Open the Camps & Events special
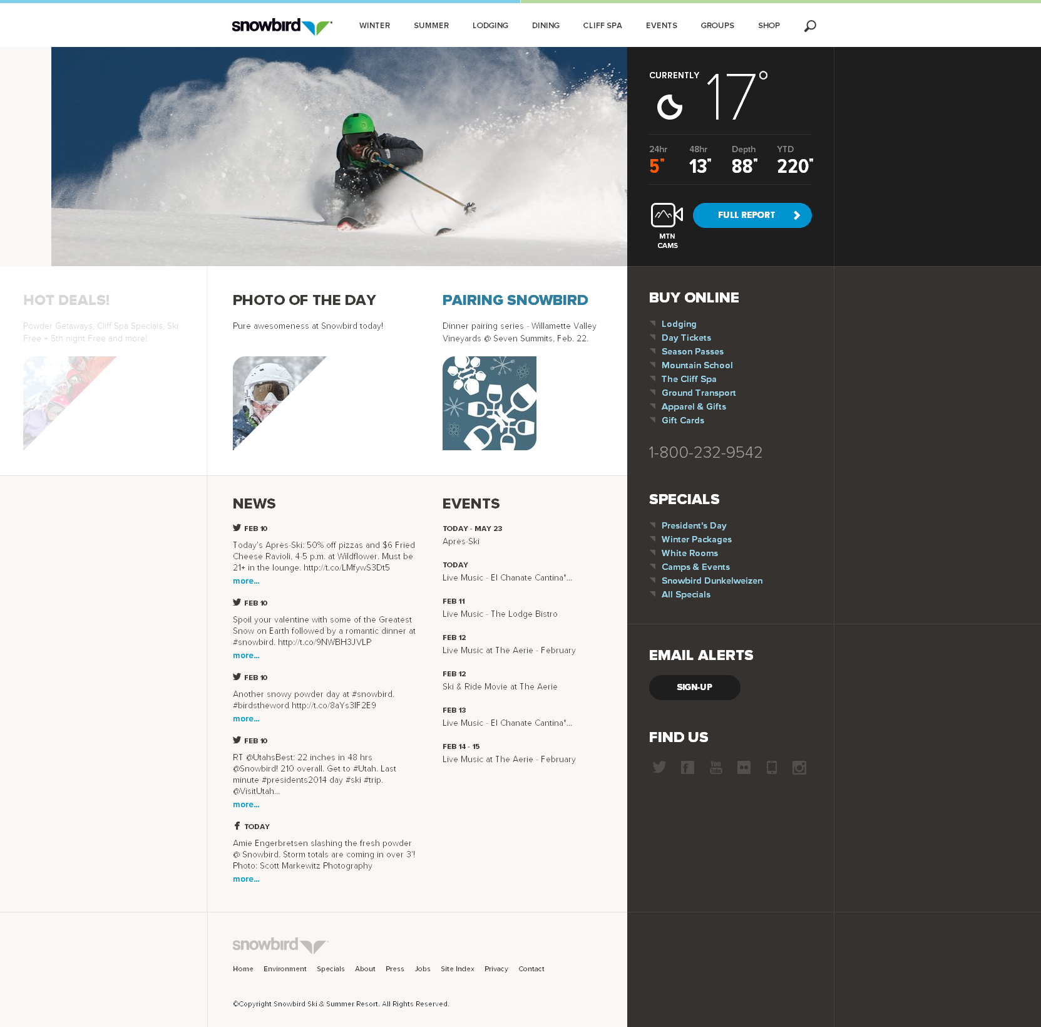This screenshot has width=1041, height=1027. 695,567
